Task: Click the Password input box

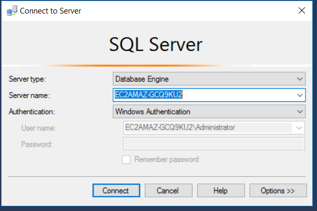Action: 214,144
